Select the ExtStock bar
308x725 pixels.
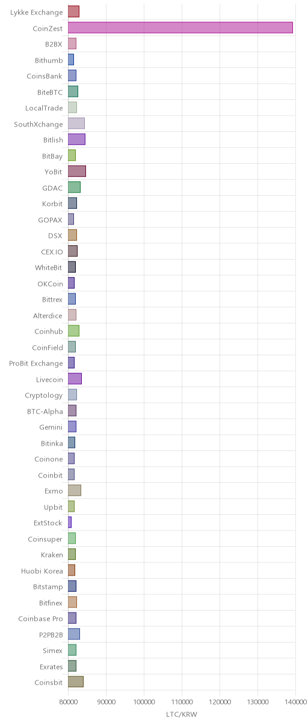[70, 522]
